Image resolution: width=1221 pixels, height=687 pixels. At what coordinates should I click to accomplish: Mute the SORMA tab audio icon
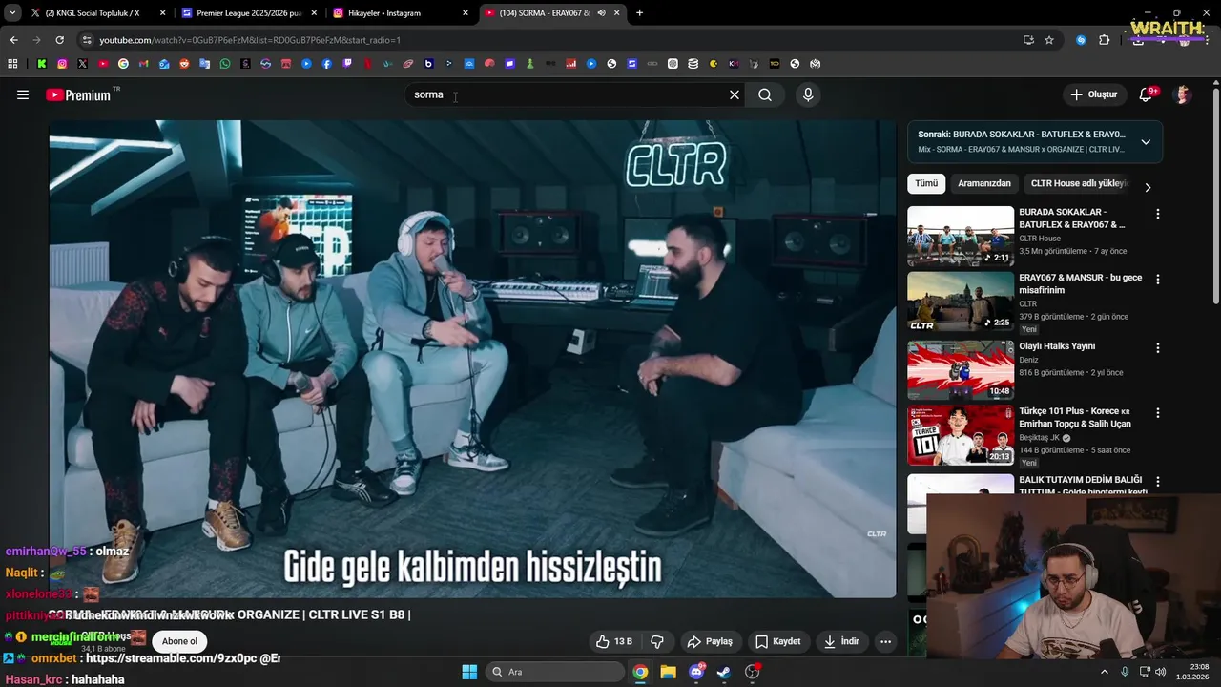point(601,13)
